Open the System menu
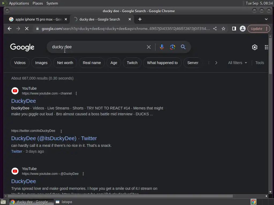Screen dimensions: 274x205 52,3
